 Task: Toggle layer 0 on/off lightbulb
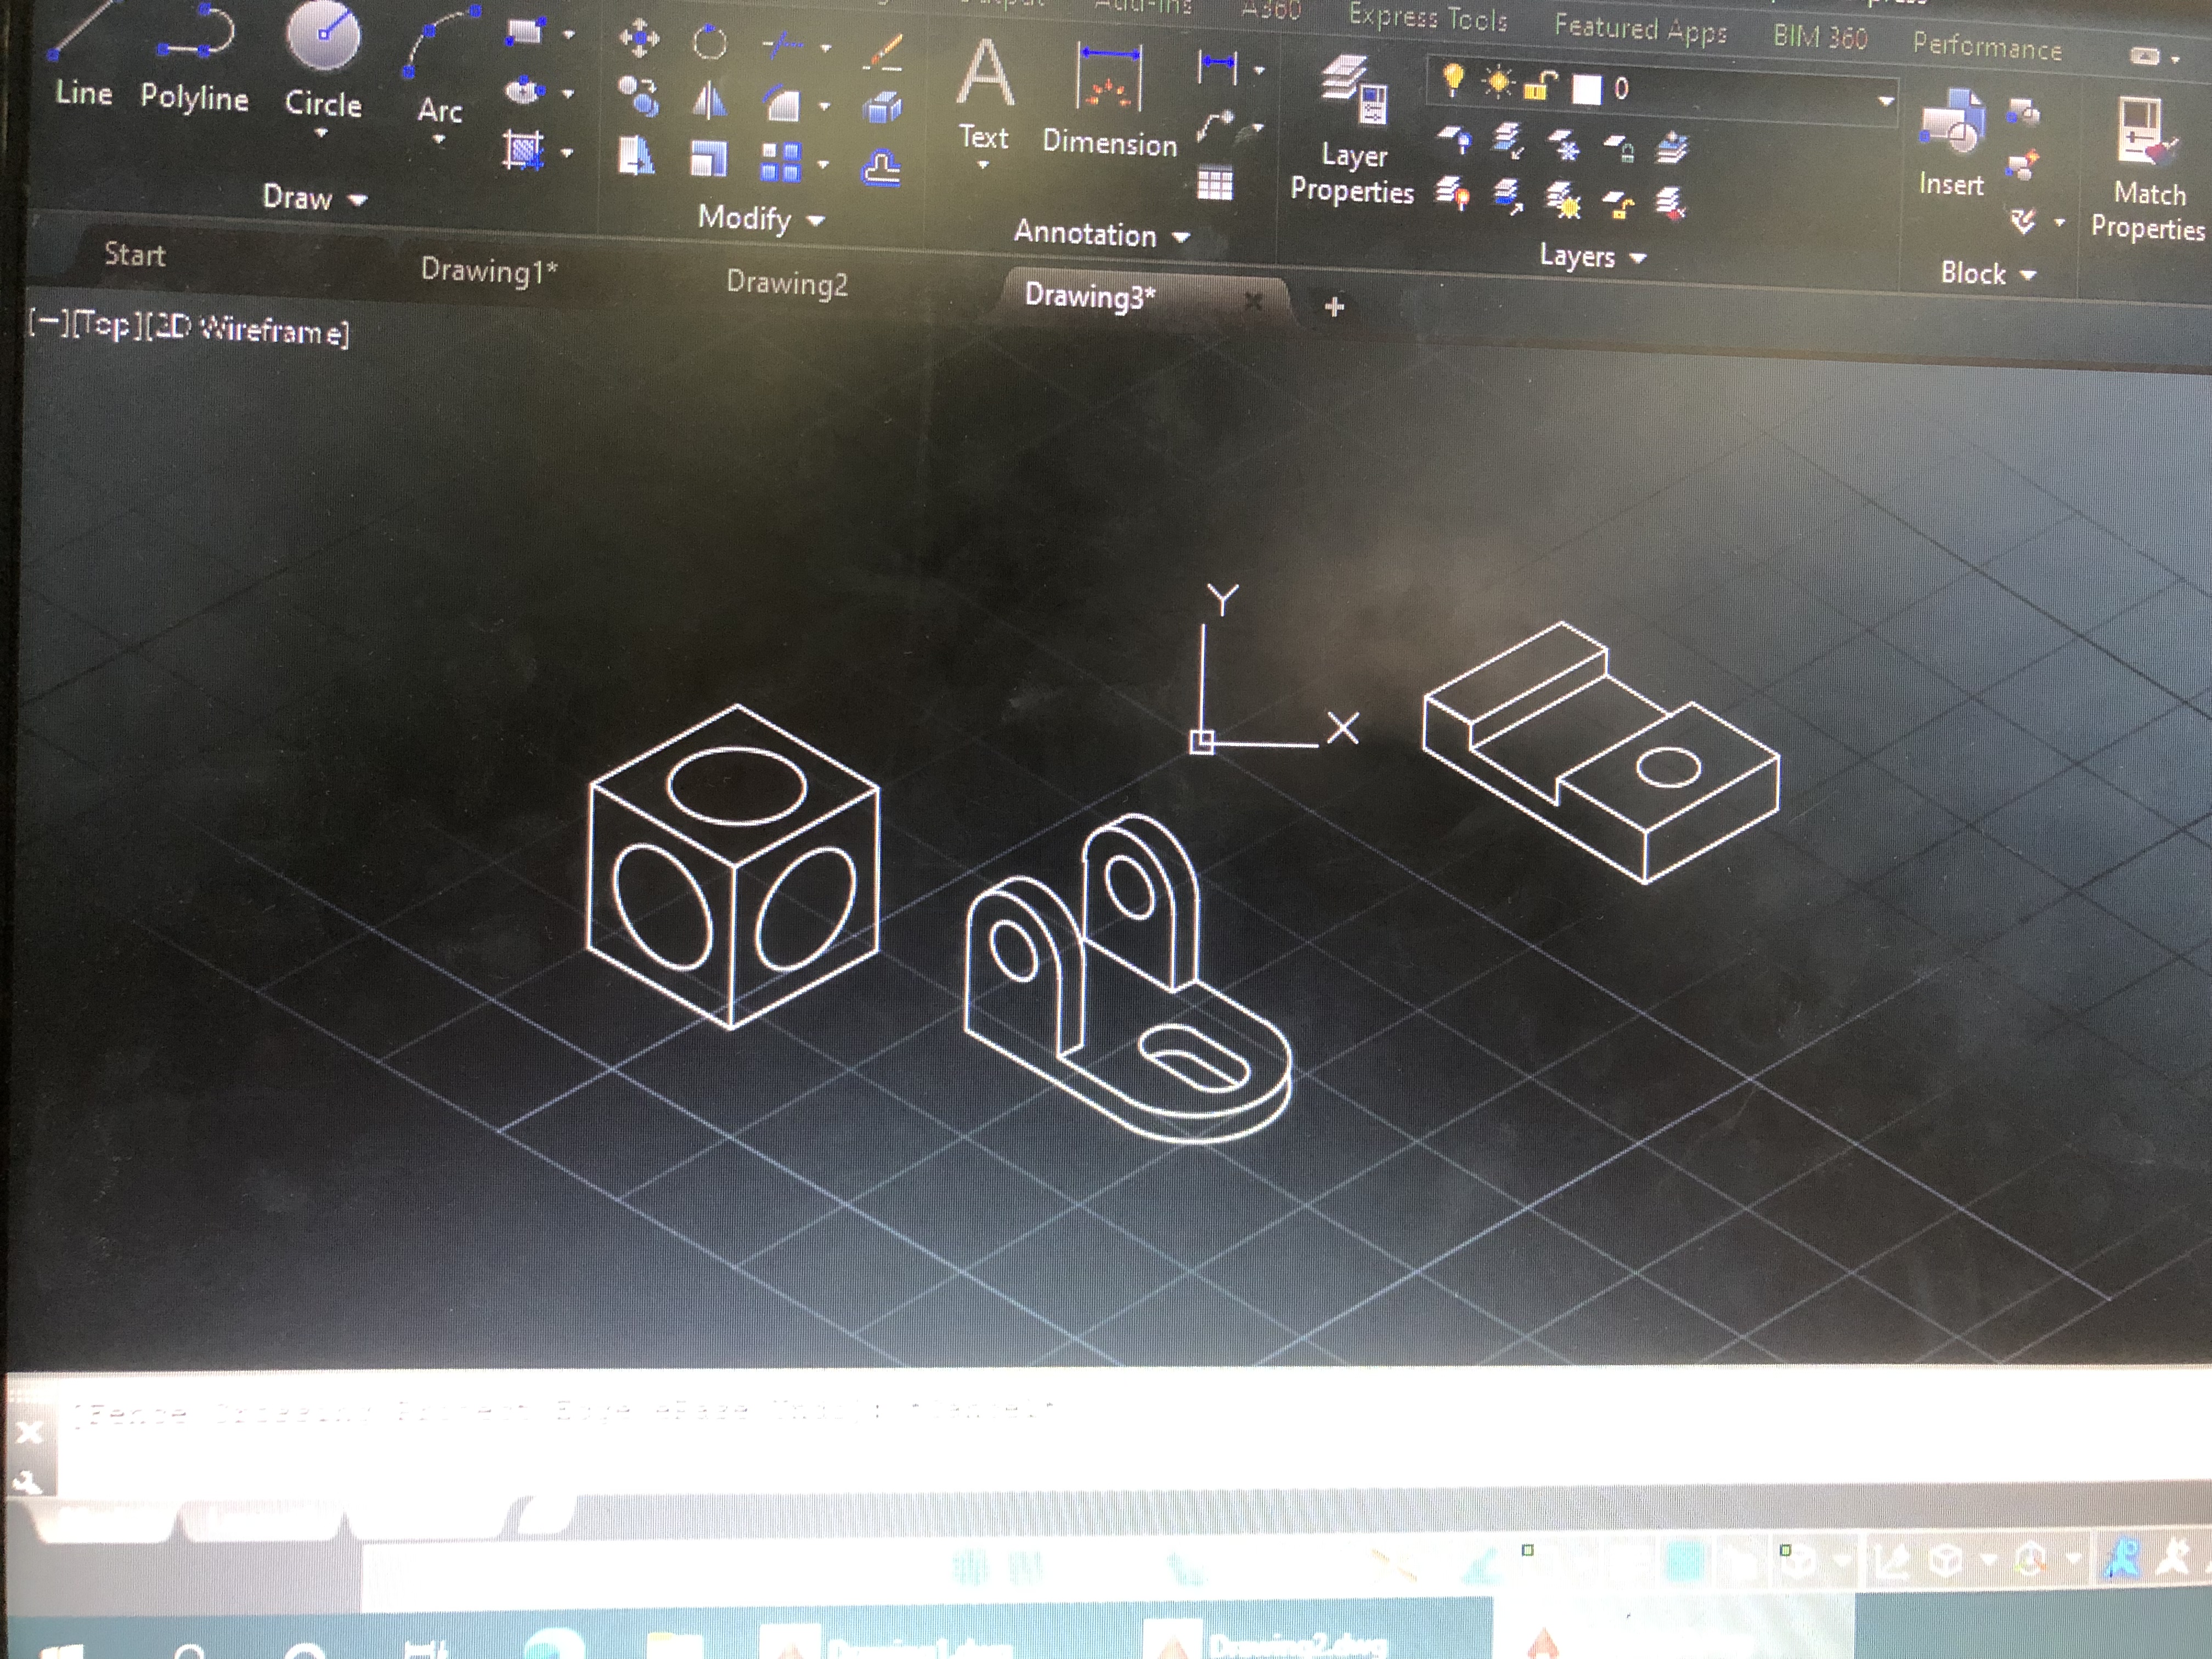click(1453, 78)
